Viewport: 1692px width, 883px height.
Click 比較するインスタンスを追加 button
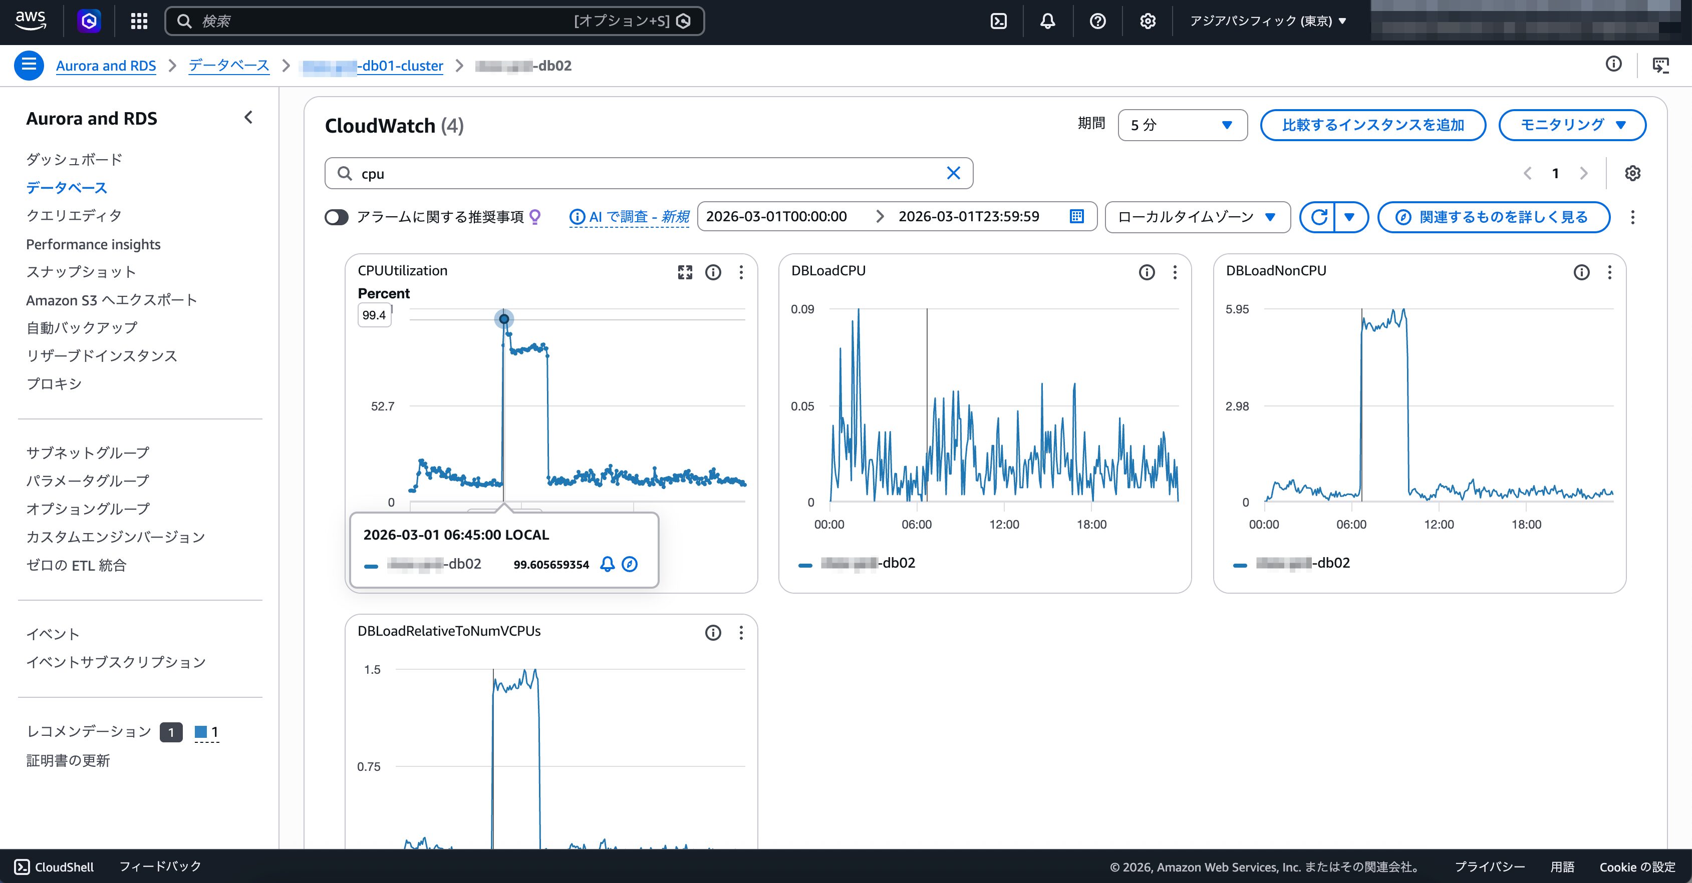pyautogui.click(x=1373, y=125)
